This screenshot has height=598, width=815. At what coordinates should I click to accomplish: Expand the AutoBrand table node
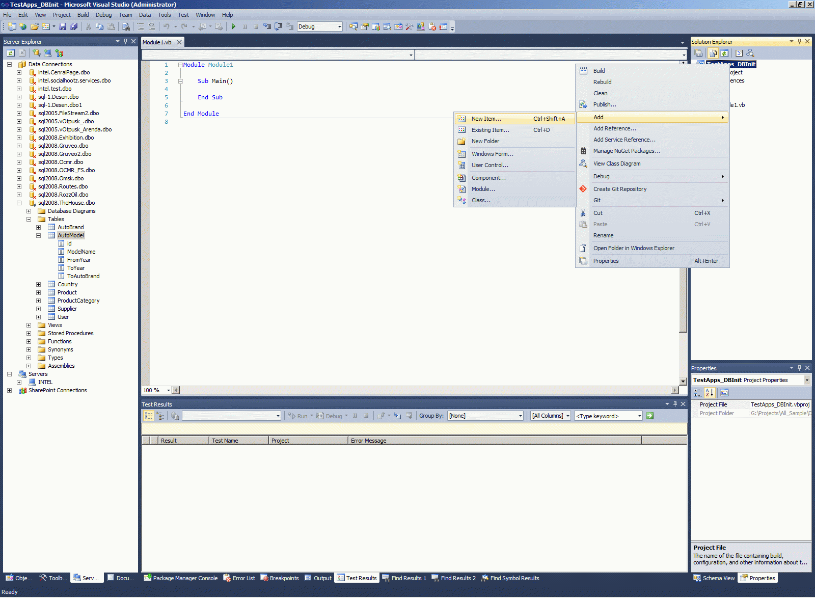pos(38,227)
